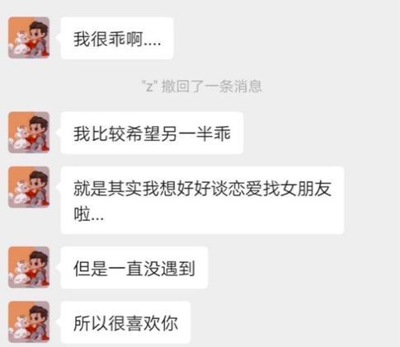Select the 我很乖啊.... message bubble
The height and width of the screenshot is (347, 400).
[117, 38]
